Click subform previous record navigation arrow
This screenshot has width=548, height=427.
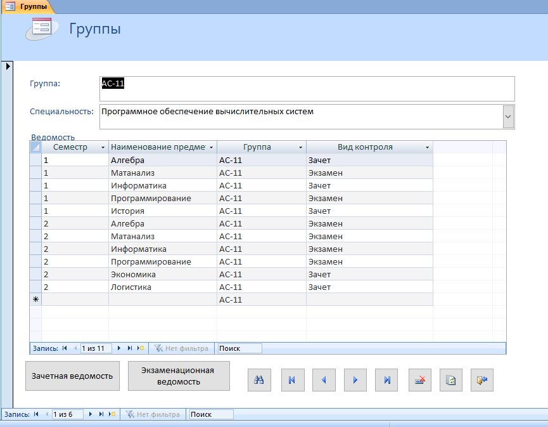tap(75, 348)
